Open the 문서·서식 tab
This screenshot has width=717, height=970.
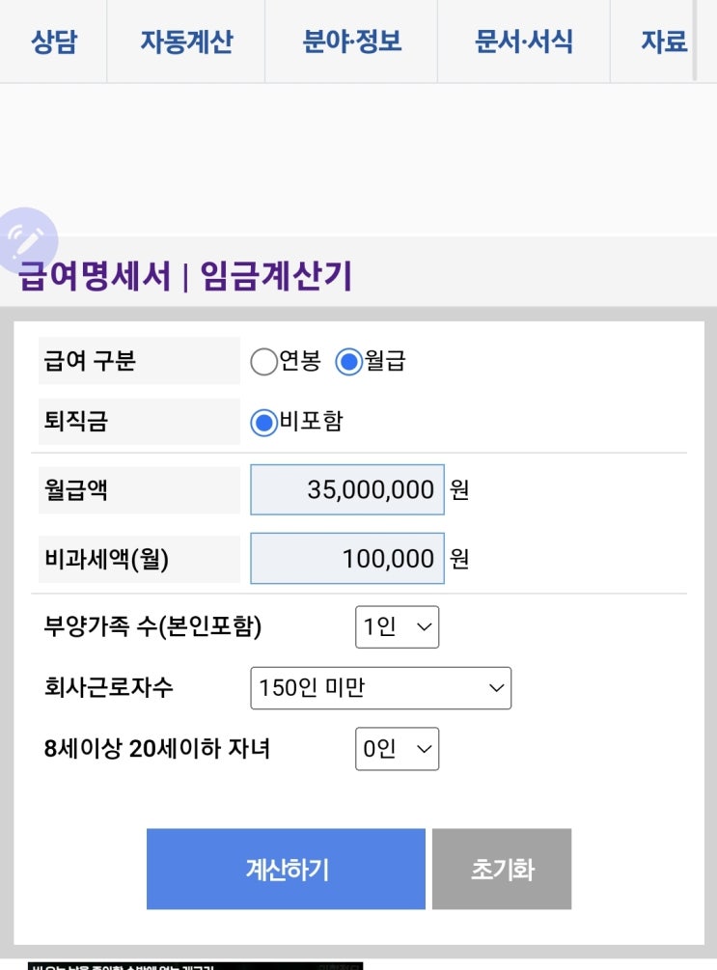[x=524, y=42]
